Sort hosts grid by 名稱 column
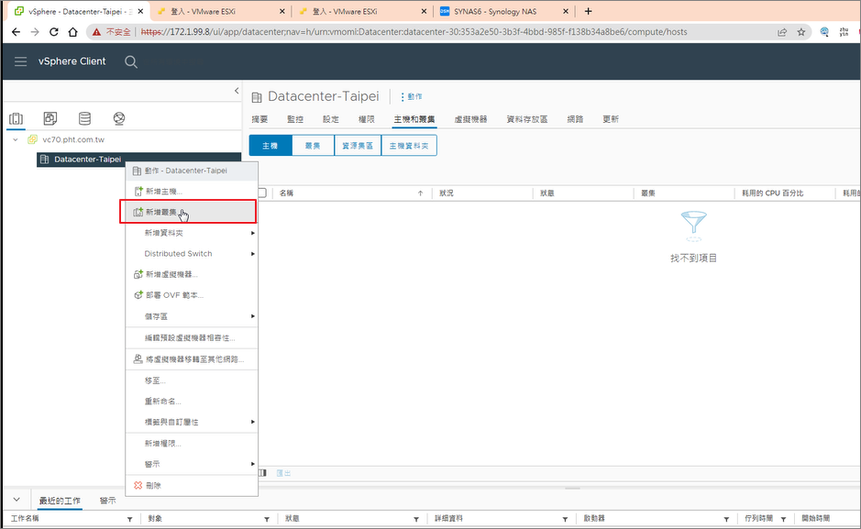Image resolution: width=861 pixels, height=529 pixels. pyautogui.click(x=286, y=193)
